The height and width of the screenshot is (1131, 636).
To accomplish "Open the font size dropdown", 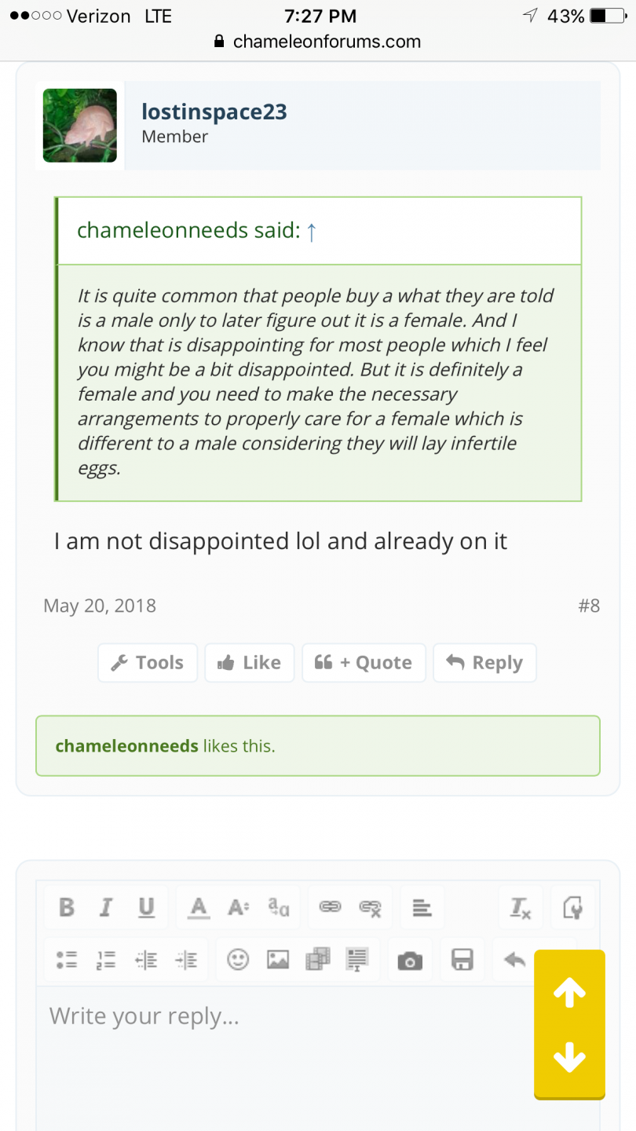I will click(x=238, y=908).
